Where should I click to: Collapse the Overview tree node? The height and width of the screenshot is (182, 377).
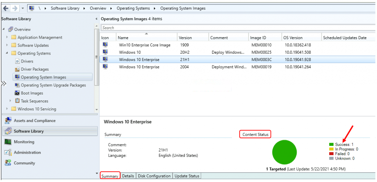click(4, 29)
